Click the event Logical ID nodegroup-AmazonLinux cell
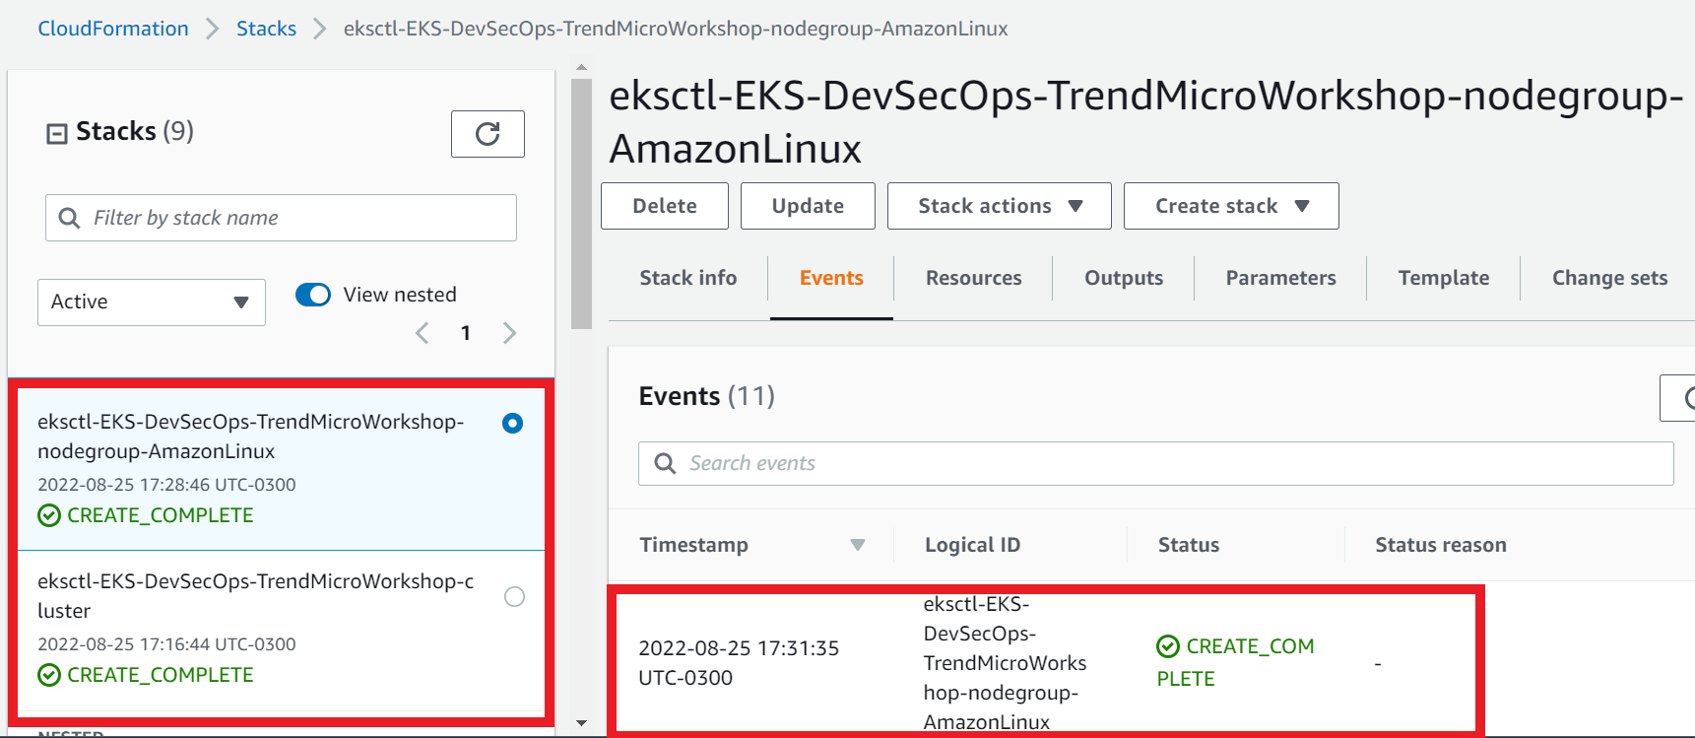 click(1005, 663)
